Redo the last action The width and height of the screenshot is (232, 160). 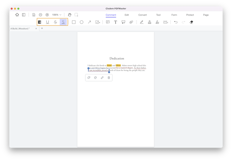184,22
